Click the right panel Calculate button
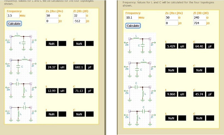The image size is (224, 135). pyautogui.click(x=133, y=26)
